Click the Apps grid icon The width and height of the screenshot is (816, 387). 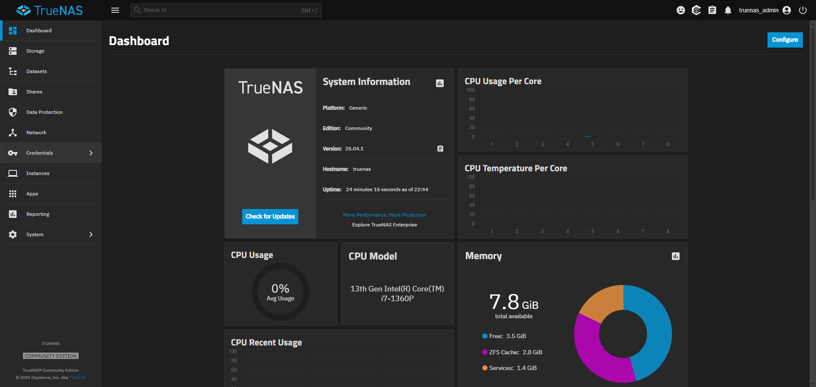(13, 194)
